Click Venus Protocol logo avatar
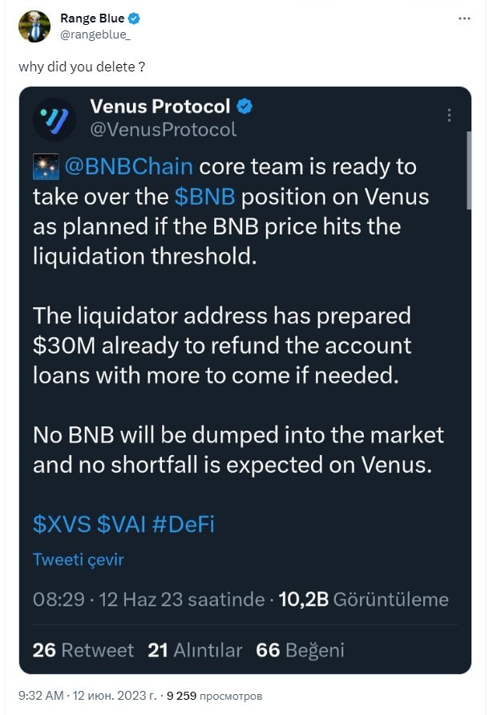489x715 pixels. pos(55,119)
